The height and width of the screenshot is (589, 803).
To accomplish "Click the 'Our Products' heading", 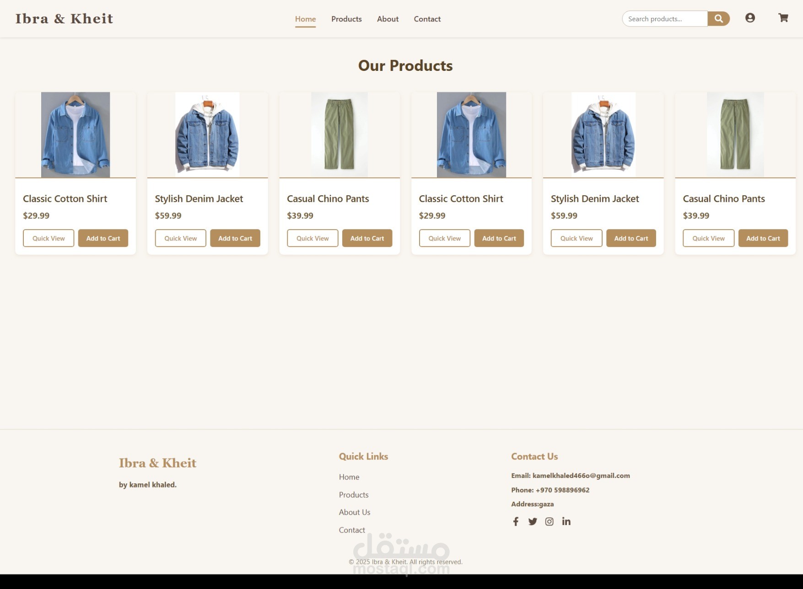I will tap(405, 65).
